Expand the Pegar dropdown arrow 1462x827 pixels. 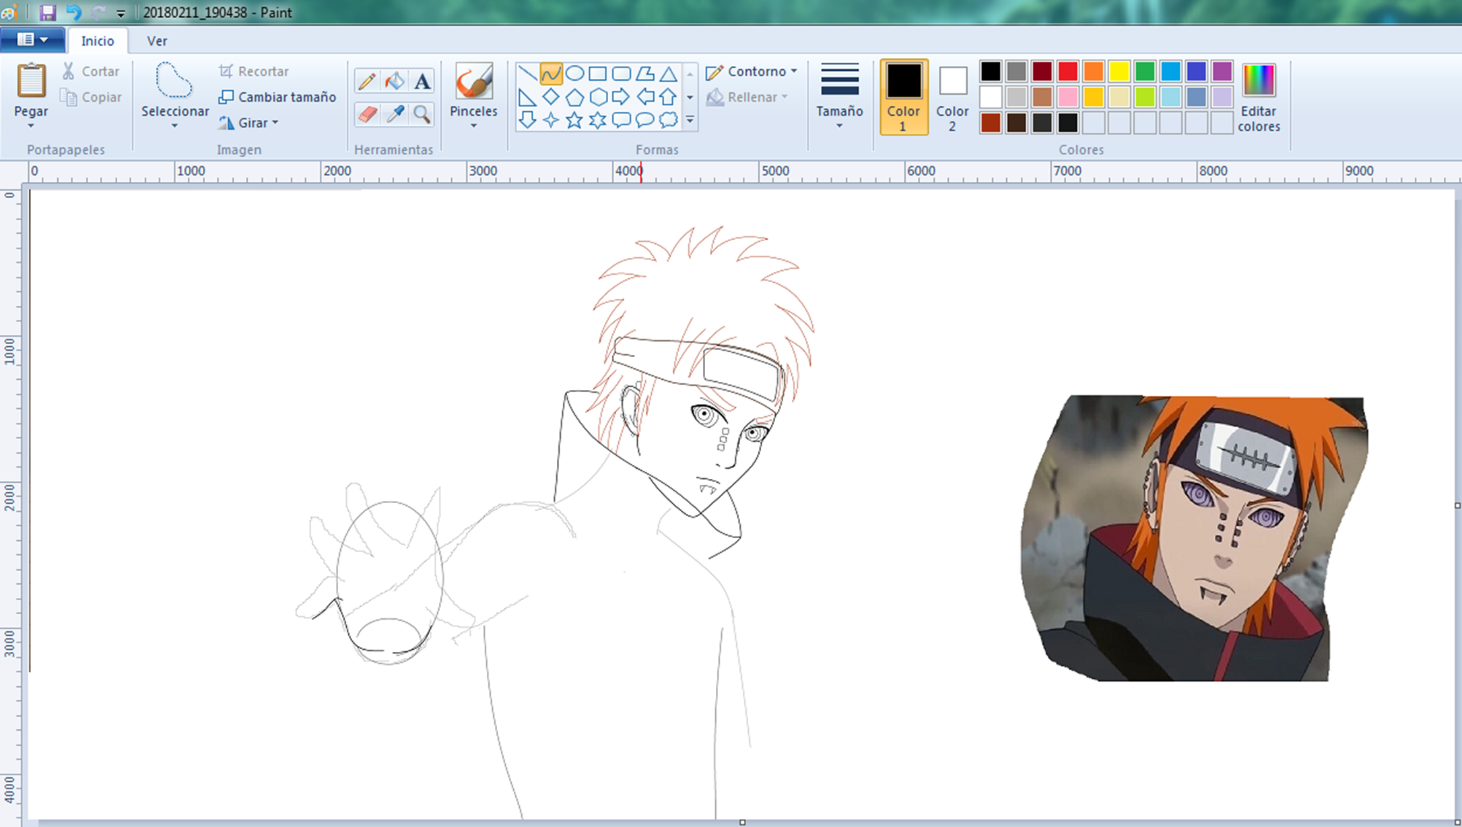[x=31, y=126]
